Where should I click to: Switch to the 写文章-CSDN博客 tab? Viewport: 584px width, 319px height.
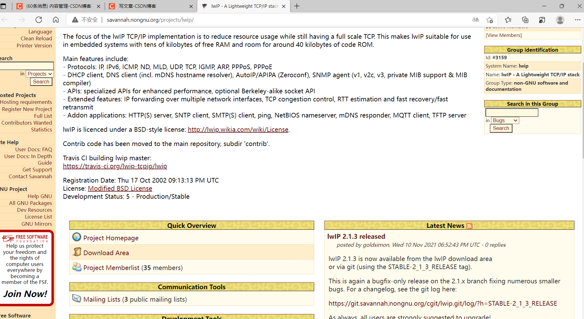tap(151, 6)
